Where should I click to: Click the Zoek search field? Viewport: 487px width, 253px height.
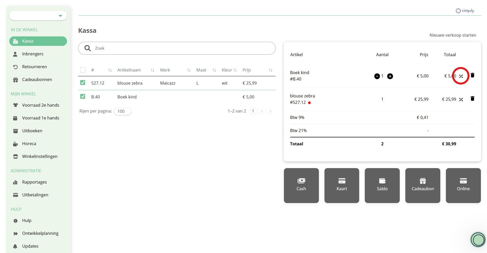[x=177, y=48]
